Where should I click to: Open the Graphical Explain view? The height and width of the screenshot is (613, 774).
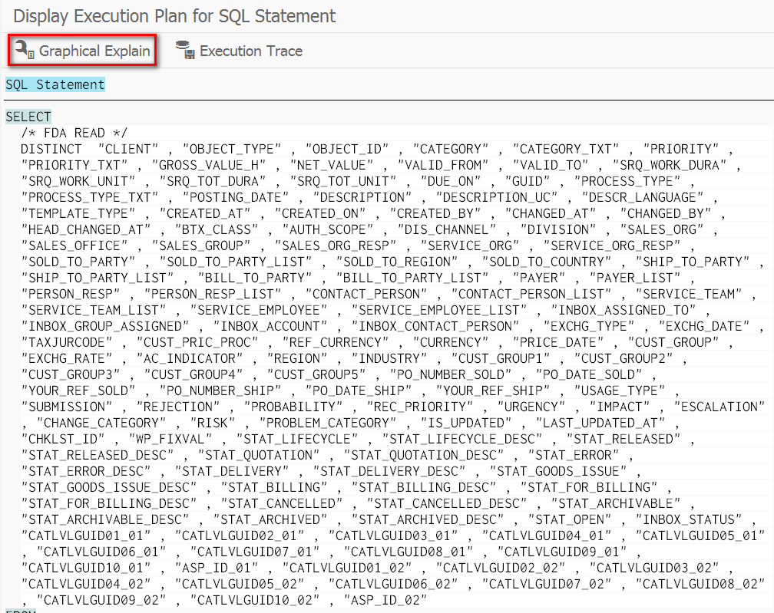coord(80,51)
